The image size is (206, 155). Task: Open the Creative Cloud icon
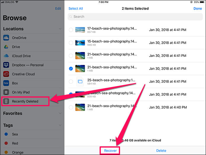pos(6,74)
